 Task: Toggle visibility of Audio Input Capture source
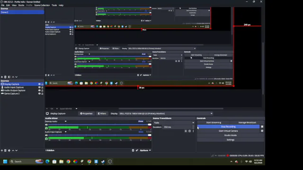pos(39,87)
